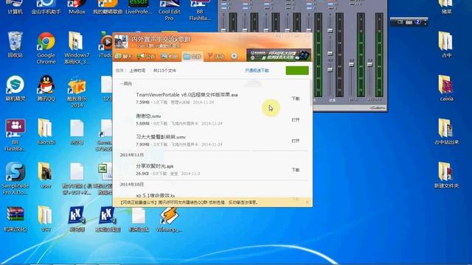
Task: Open the caixia folder on desktop
Action: click(446, 88)
